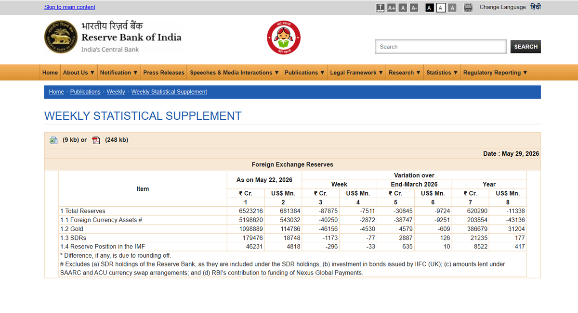Click the As on May 22, 2026 header
This screenshot has width=578, height=313.
tap(264, 180)
